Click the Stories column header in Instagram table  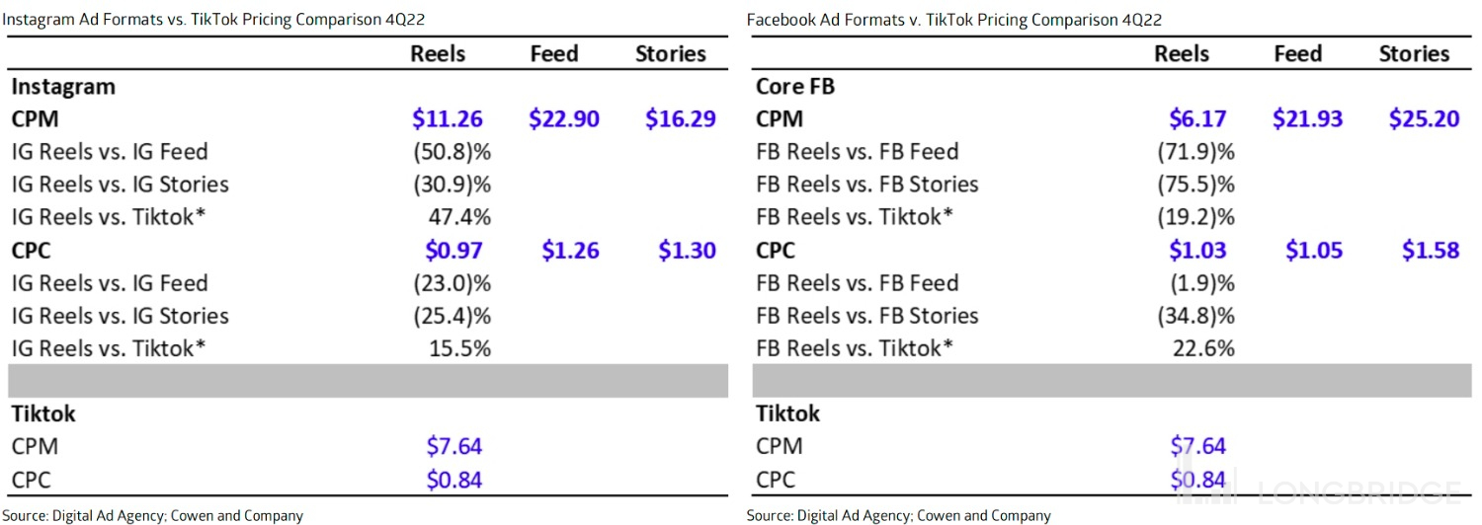coord(670,53)
